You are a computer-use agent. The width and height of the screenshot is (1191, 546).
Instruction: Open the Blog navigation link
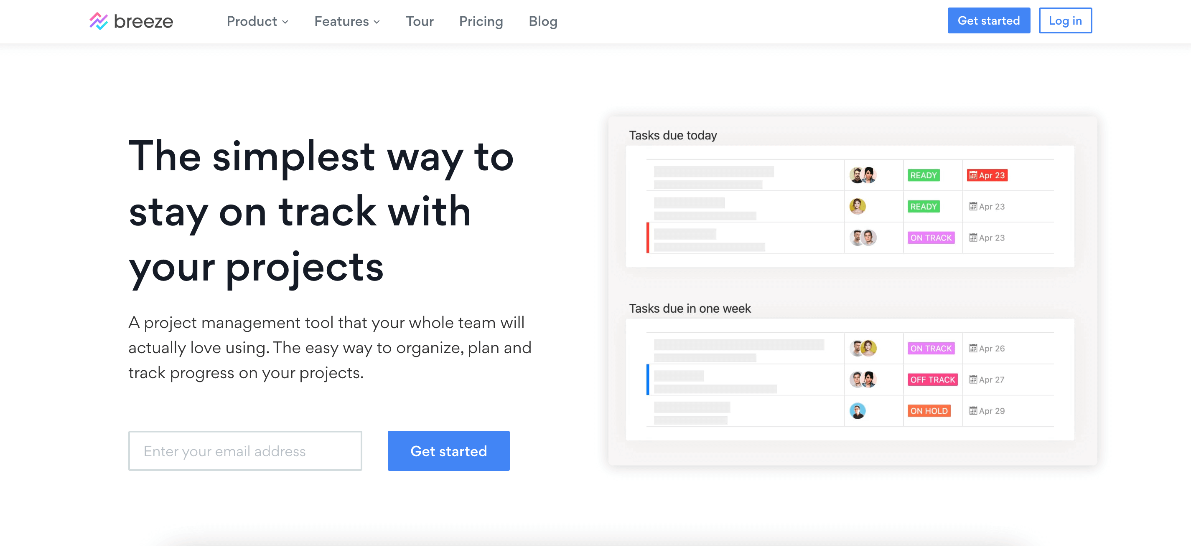544,21
